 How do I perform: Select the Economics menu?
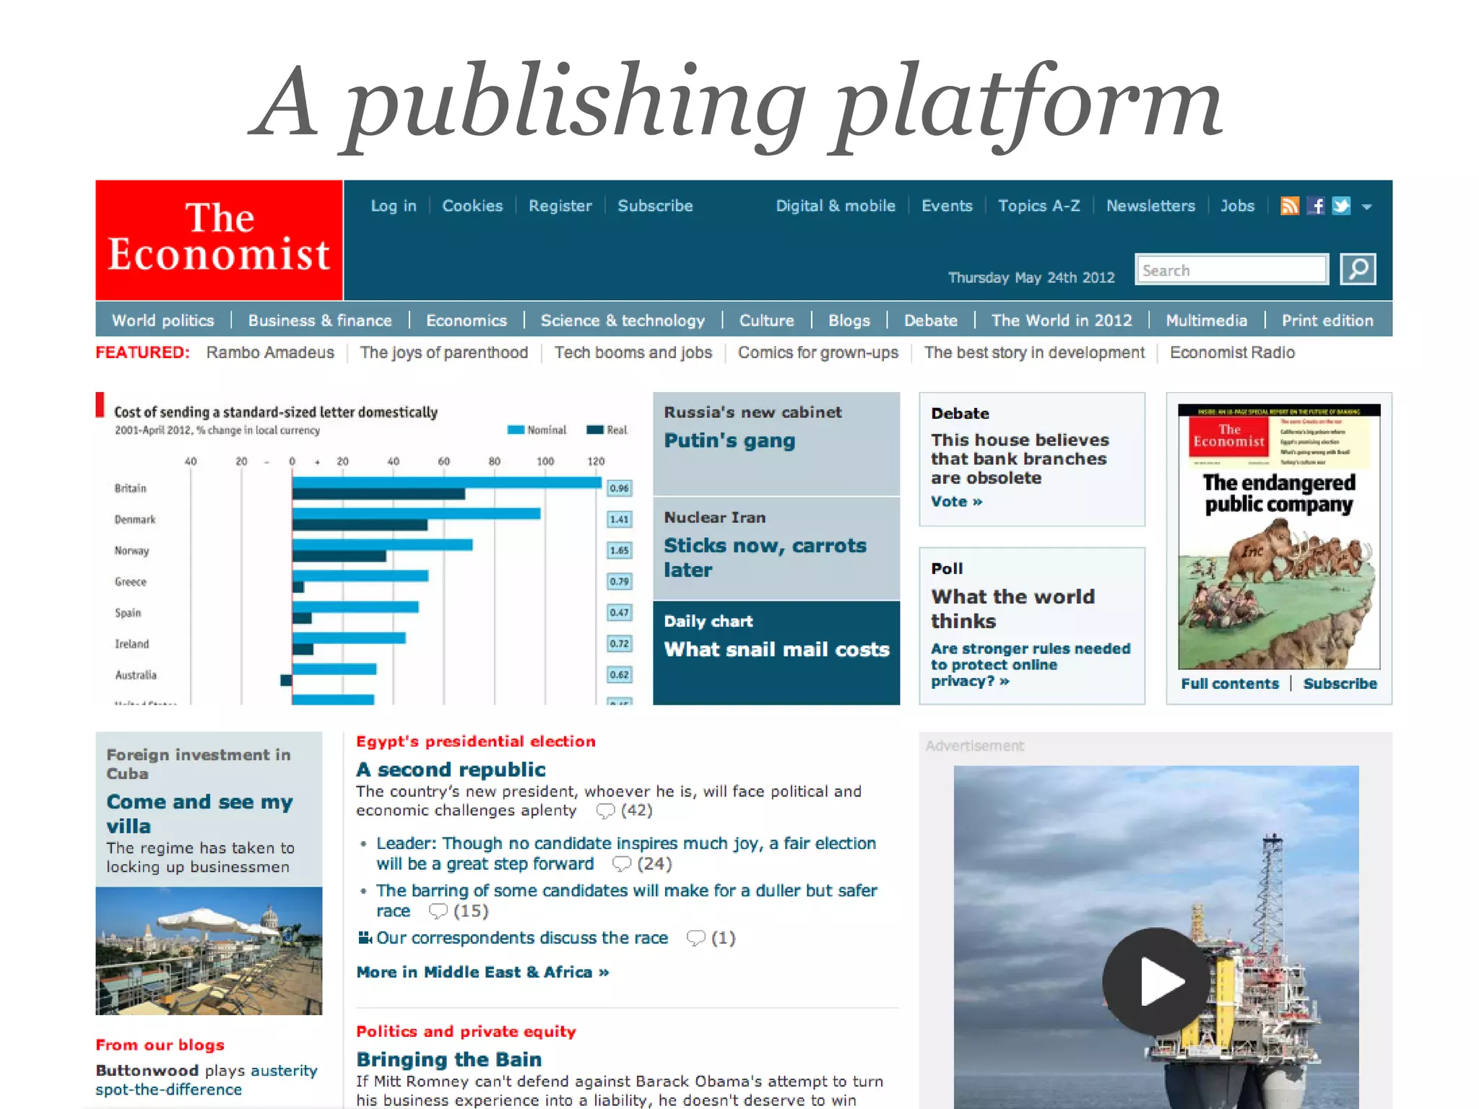[467, 320]
